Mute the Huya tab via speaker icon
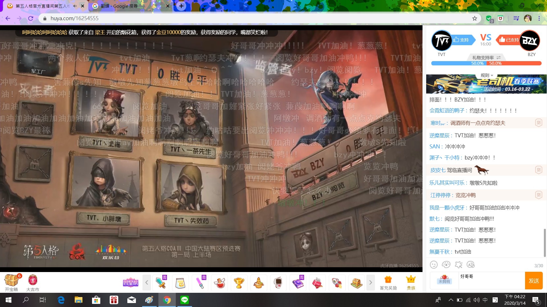Image resolution: width=547 pixels, height=307 pixels. tap(75, 6)
